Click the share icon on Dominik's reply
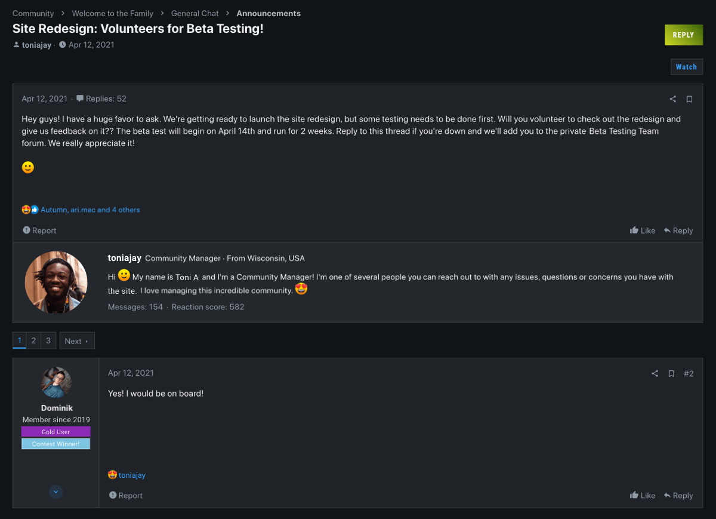The height and width of the screenshot is (519, 716). (x=655, y=373)
